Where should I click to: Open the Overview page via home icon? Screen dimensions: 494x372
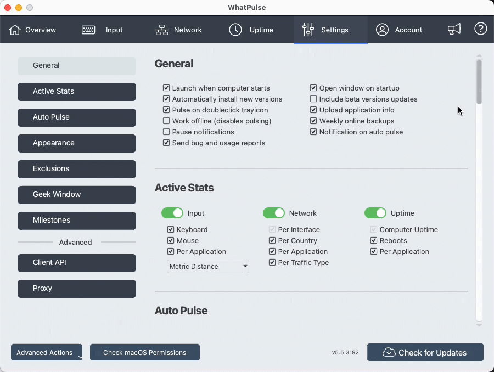pos(16,30)
